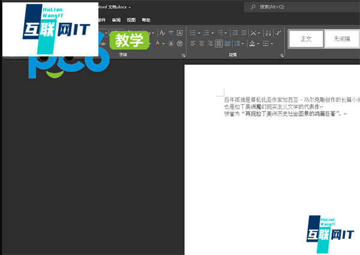Open the borders dropdown arrow

tap(272, 43)
